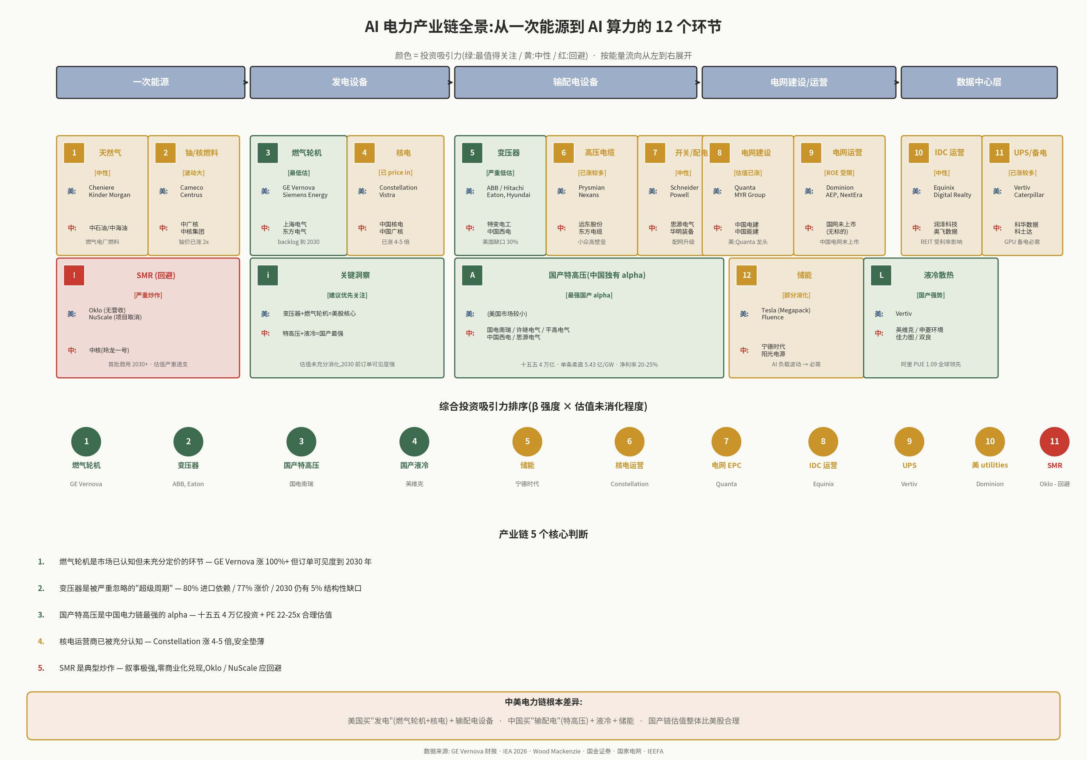Click the 综合投资吸引力排序 section heading

pyautogui.click(x=543, y=406)
